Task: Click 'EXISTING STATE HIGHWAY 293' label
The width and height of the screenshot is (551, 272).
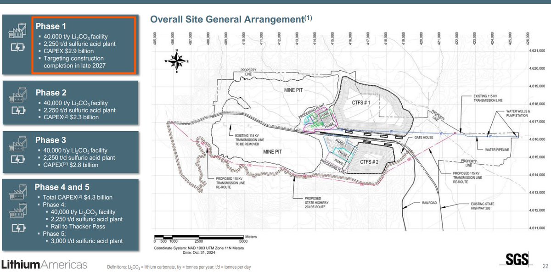Action: 482,205
